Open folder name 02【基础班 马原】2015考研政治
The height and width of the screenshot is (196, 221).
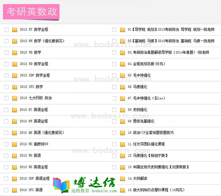171,41
